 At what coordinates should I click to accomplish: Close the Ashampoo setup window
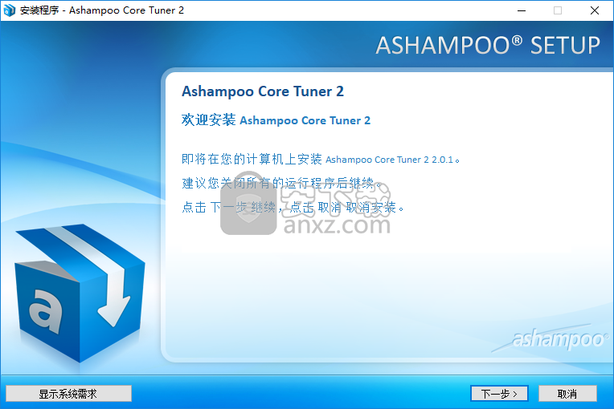click(x=595, y=10)
